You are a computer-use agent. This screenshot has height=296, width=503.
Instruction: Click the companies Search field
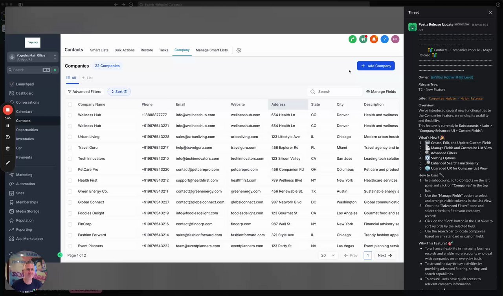[x=335, y=91]
